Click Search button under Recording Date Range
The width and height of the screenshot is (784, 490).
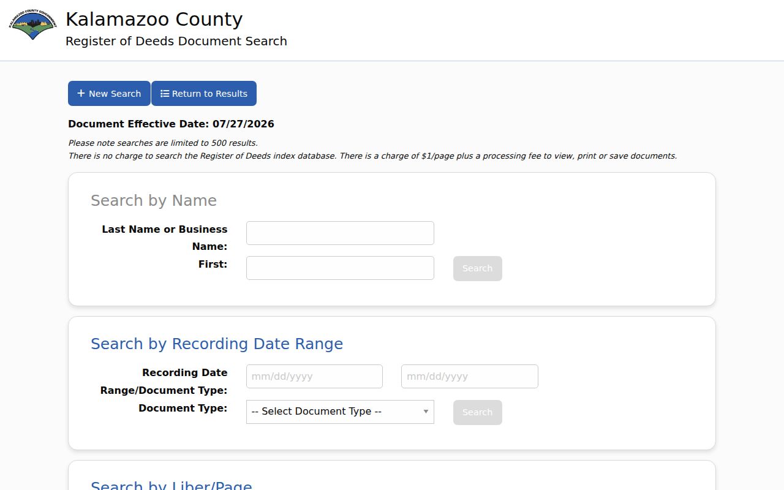(x=478, y=412)
